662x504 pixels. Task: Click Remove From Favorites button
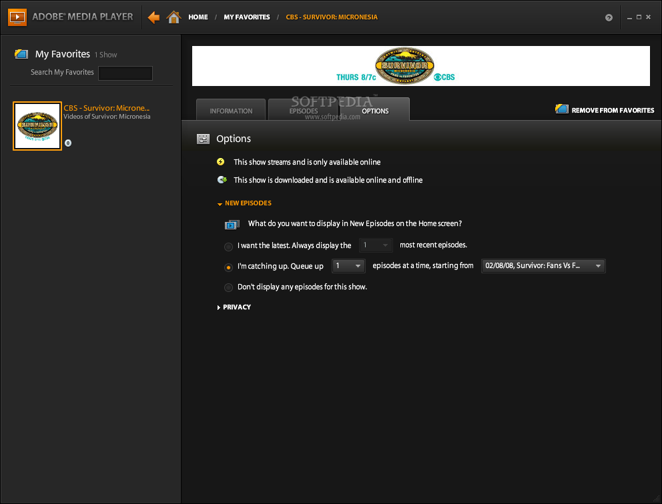tap(605, 109)
